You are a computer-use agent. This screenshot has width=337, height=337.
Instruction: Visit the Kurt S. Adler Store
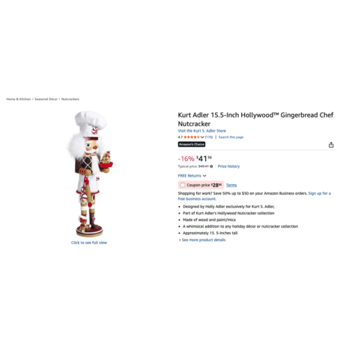(x=202, y=131)
